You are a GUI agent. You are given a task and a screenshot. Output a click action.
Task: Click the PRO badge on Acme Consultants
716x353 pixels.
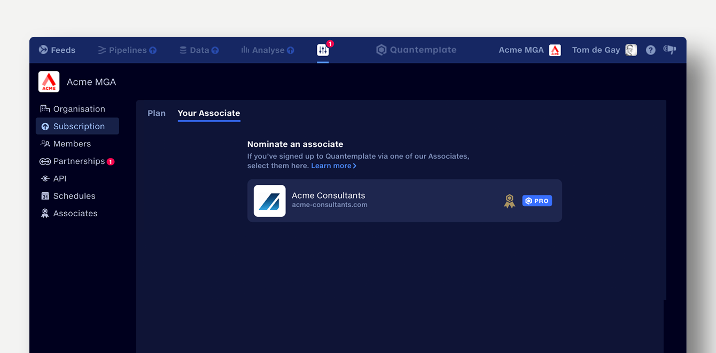click(x=537, y=201)
